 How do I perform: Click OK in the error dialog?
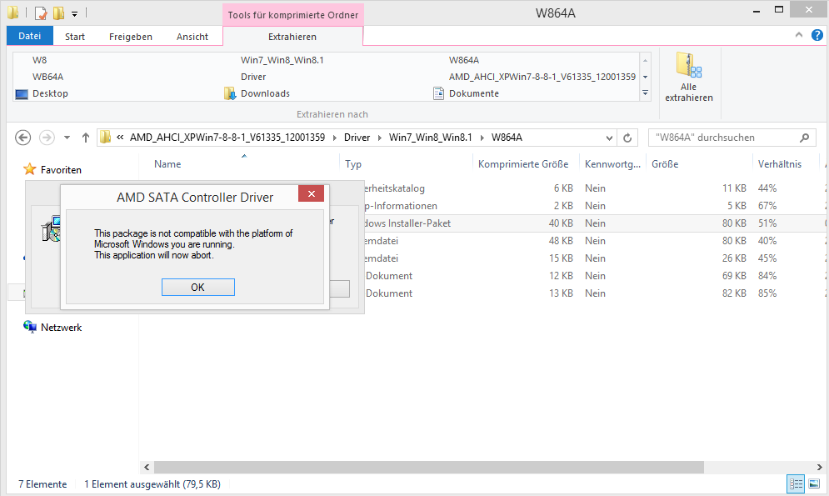tap(197, 287)
